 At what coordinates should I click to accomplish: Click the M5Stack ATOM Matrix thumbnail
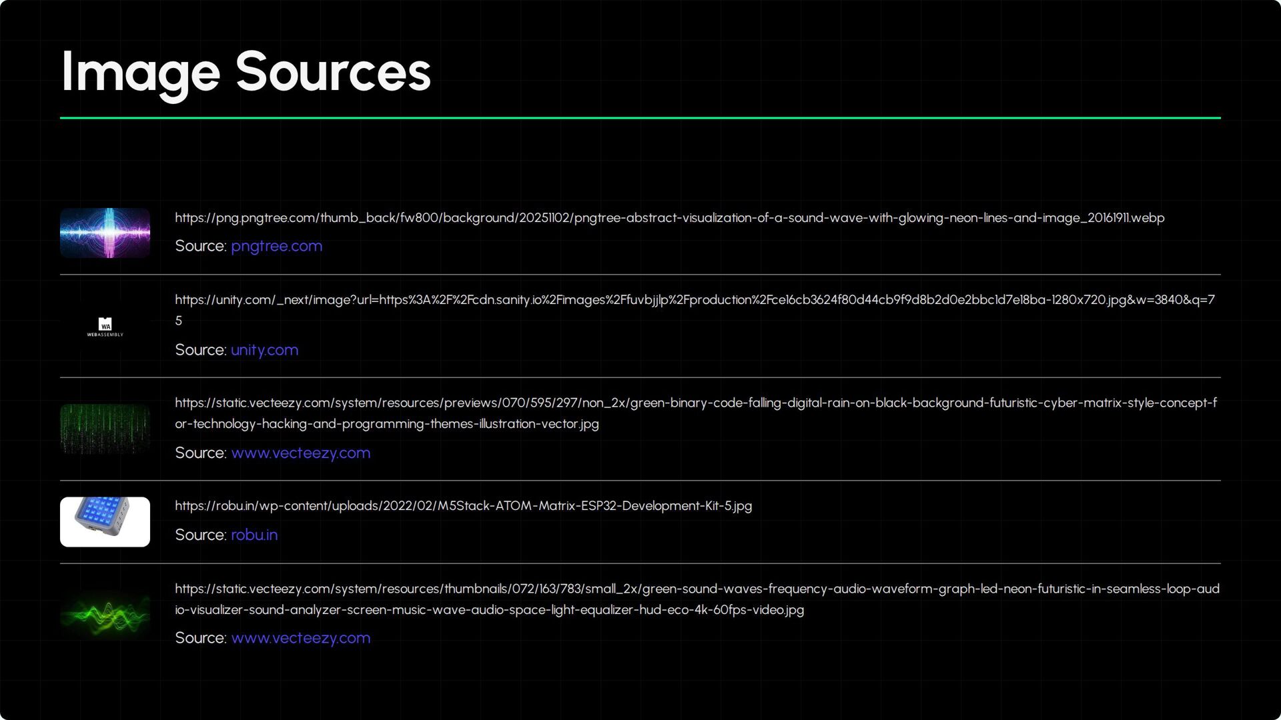point(105,522)
